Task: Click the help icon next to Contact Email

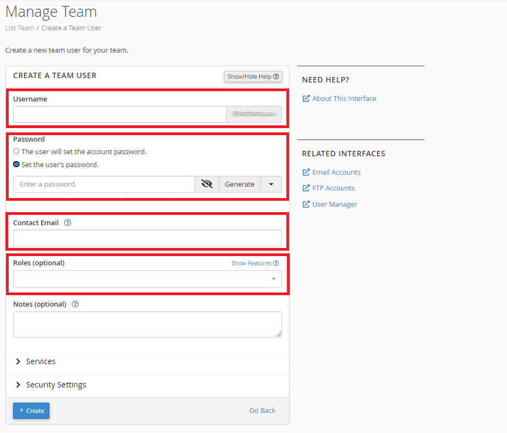Action: (x=67, y=222)
